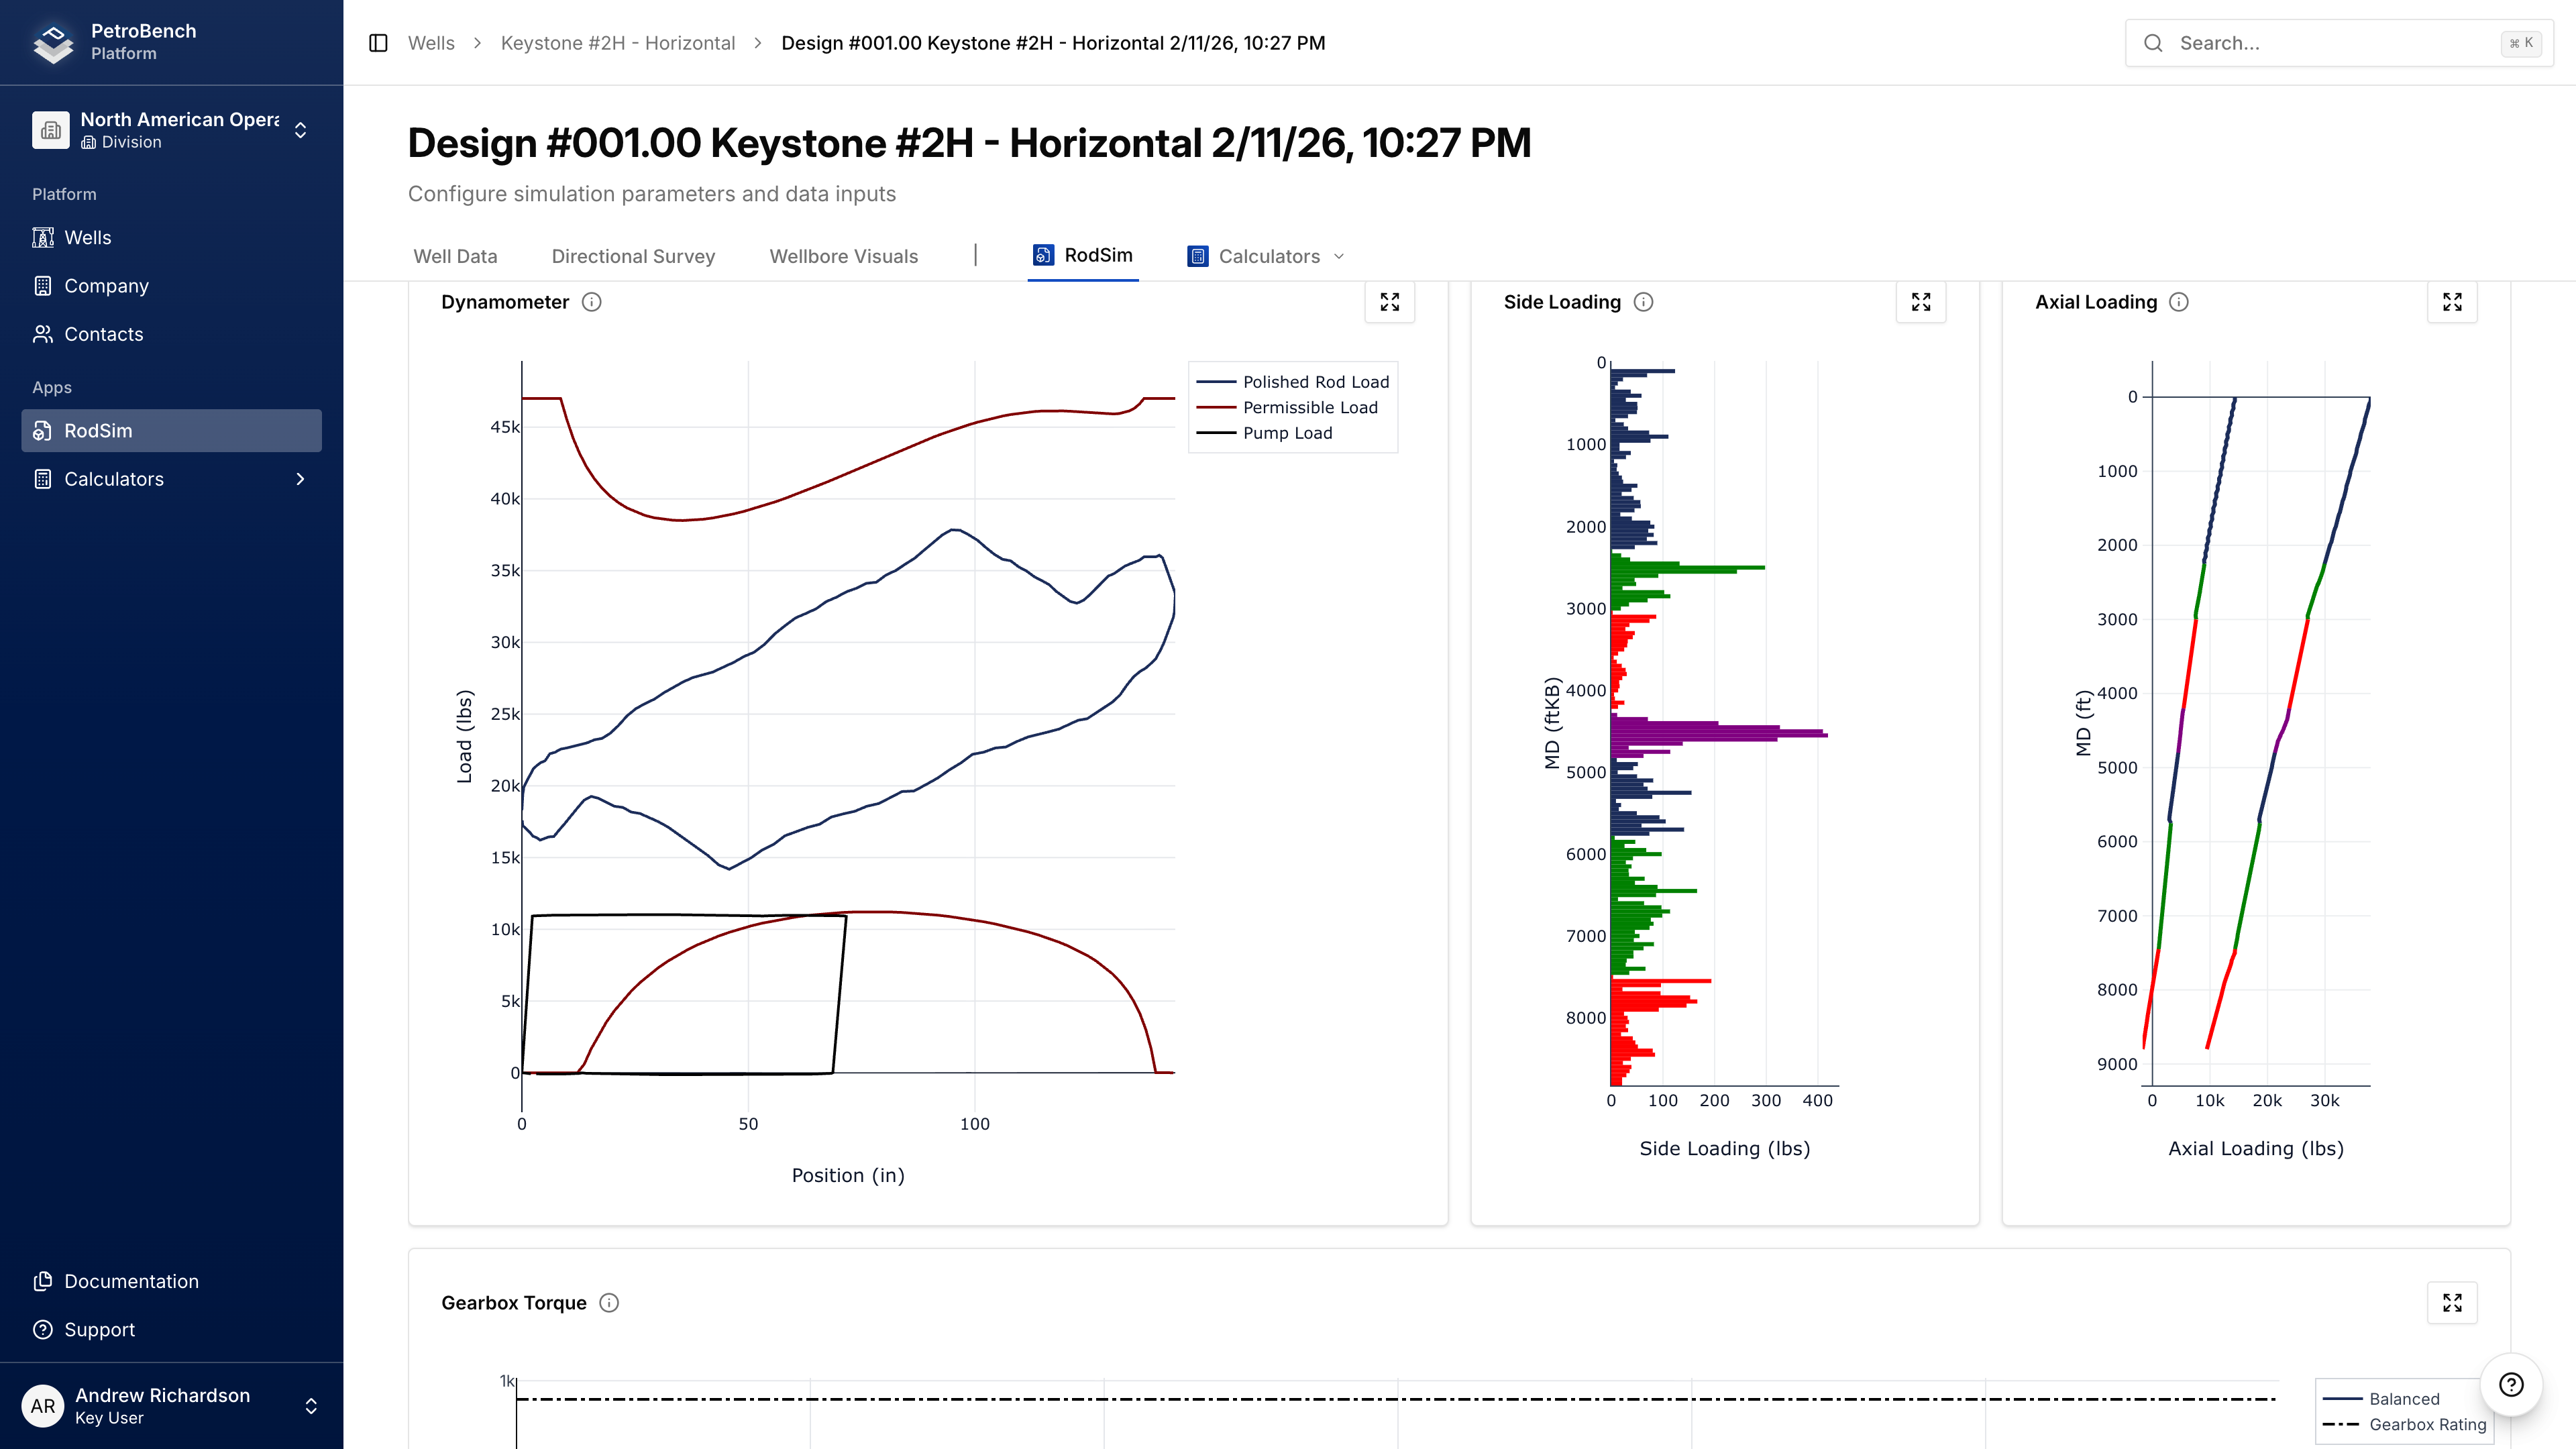Viewport: 2576px width, 1449px height.
Task: Click the search magnifier icon
Action: coord(2154,43)
